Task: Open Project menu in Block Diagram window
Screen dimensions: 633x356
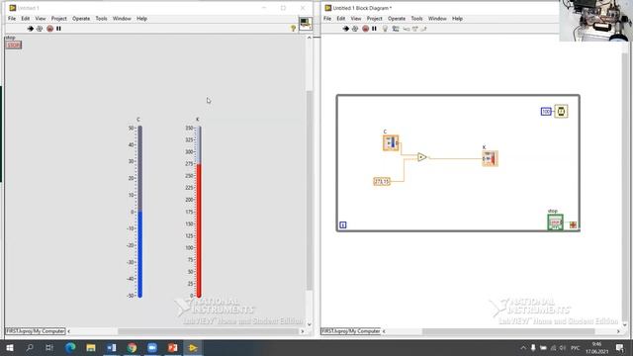Action: coord(374,19)
